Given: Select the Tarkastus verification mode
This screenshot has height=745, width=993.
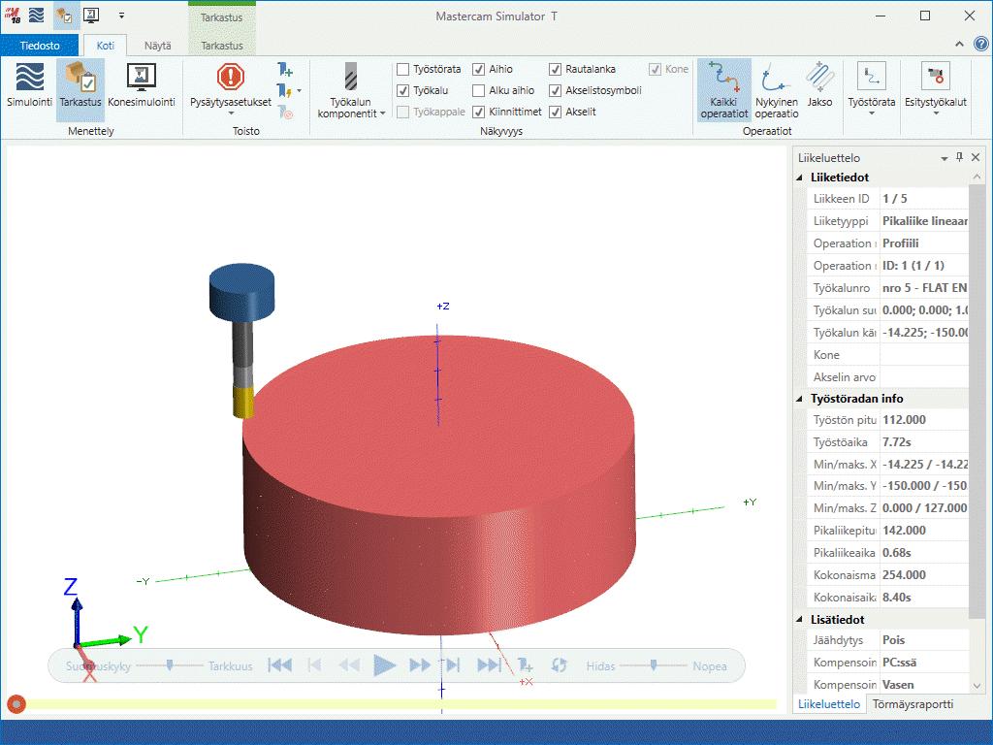Looking at the screenshot, I should tap(80, 89).
